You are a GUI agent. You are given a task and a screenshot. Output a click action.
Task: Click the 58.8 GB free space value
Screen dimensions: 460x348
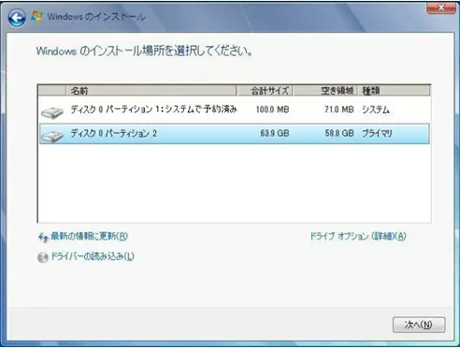click(339, 134)
